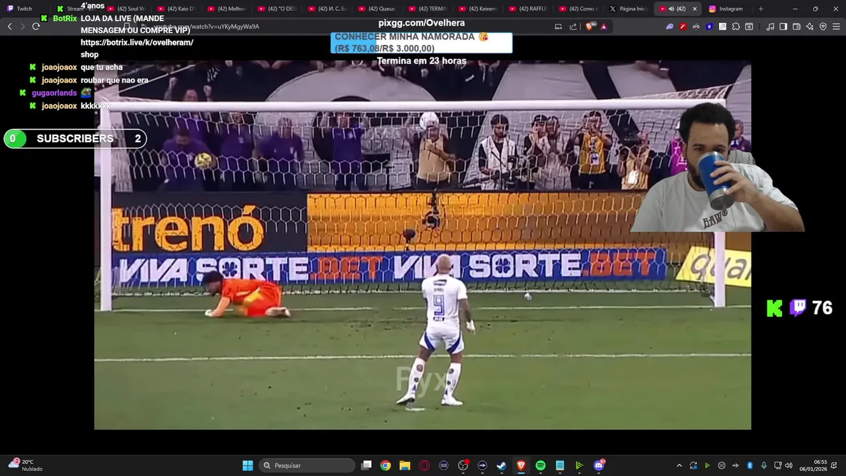Image resolution: width=846 pixels, height=476 pixels.
Task: Share this page via address bar icon
Action: pyautogui.click(x=573, y=26)
